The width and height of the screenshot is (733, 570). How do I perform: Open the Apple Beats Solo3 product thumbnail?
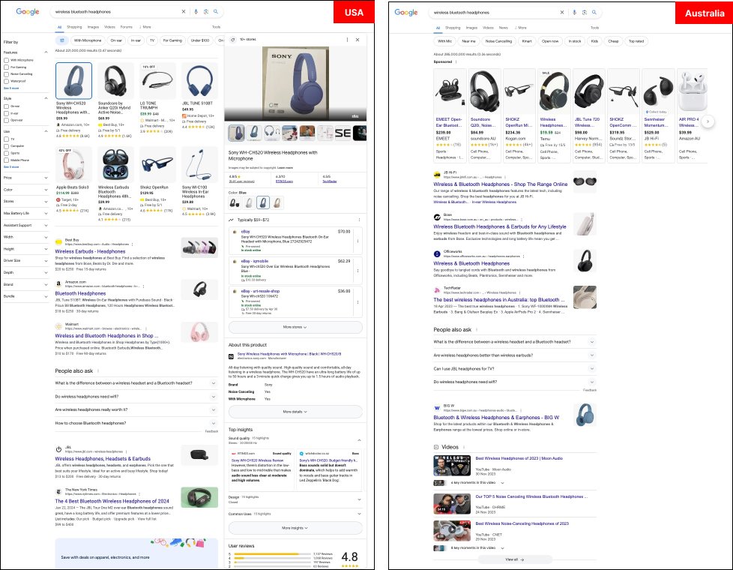[73, 165]
